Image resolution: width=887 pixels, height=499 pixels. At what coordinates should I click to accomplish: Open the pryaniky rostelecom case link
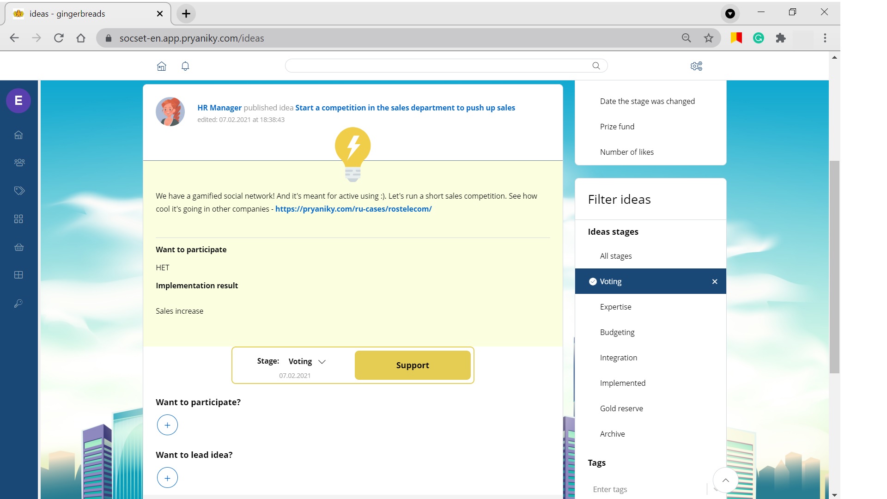353,209
